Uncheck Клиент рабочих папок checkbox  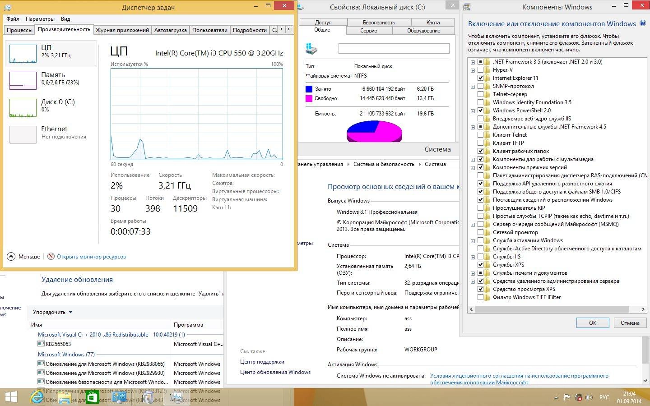(480, 151)
